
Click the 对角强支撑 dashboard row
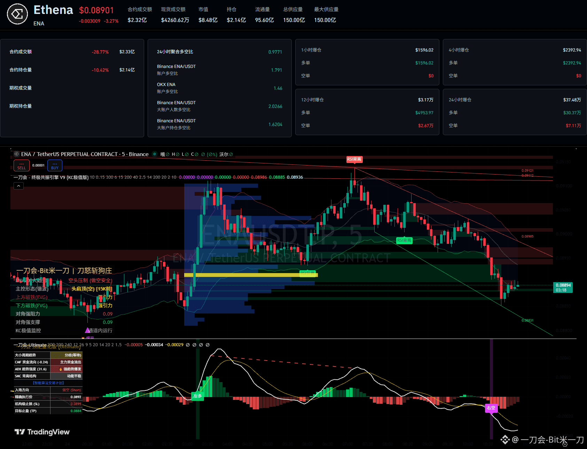(x=64, y=322)
